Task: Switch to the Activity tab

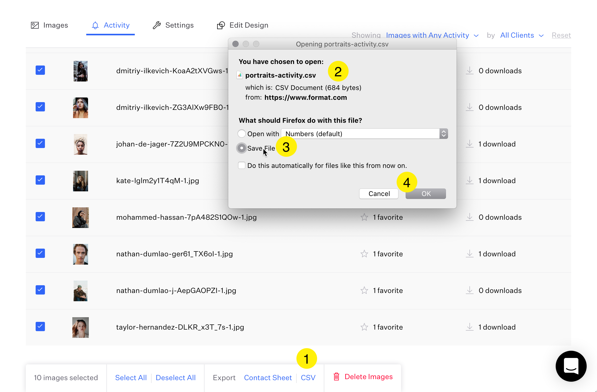Action: click(x=116, y=25)
